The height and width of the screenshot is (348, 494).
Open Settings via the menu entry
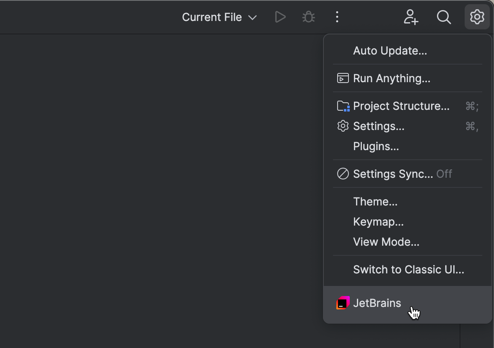pyautogui.click(x=378, y=126)
